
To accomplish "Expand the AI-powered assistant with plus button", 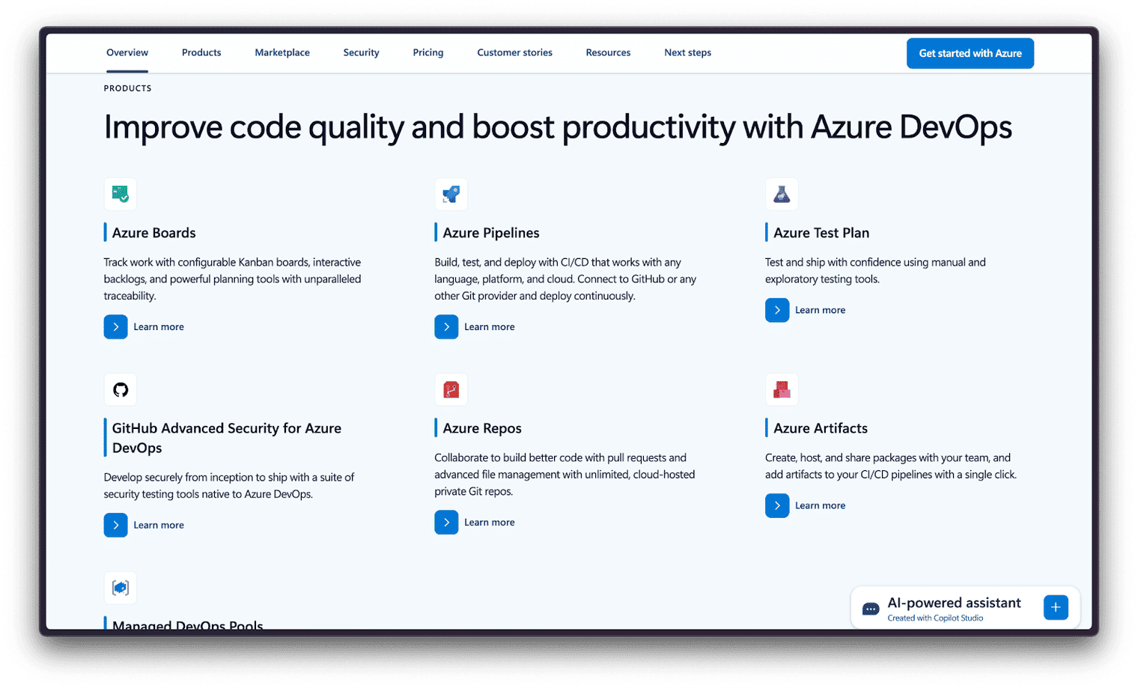I will (1056, 607).
